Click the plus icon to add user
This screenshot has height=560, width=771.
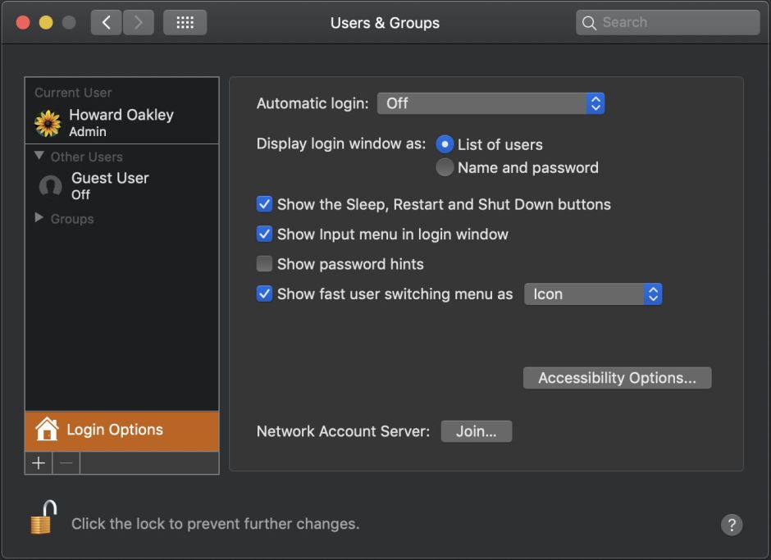39,463
